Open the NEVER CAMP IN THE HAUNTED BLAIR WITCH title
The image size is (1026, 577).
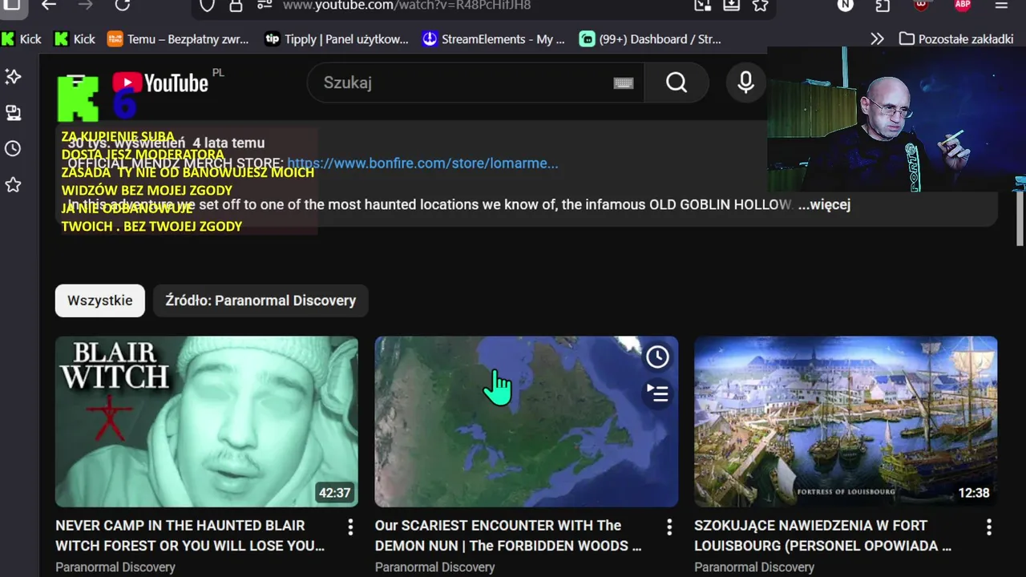[x=190, y=535]
